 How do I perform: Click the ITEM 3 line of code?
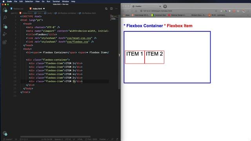[56, 70]
